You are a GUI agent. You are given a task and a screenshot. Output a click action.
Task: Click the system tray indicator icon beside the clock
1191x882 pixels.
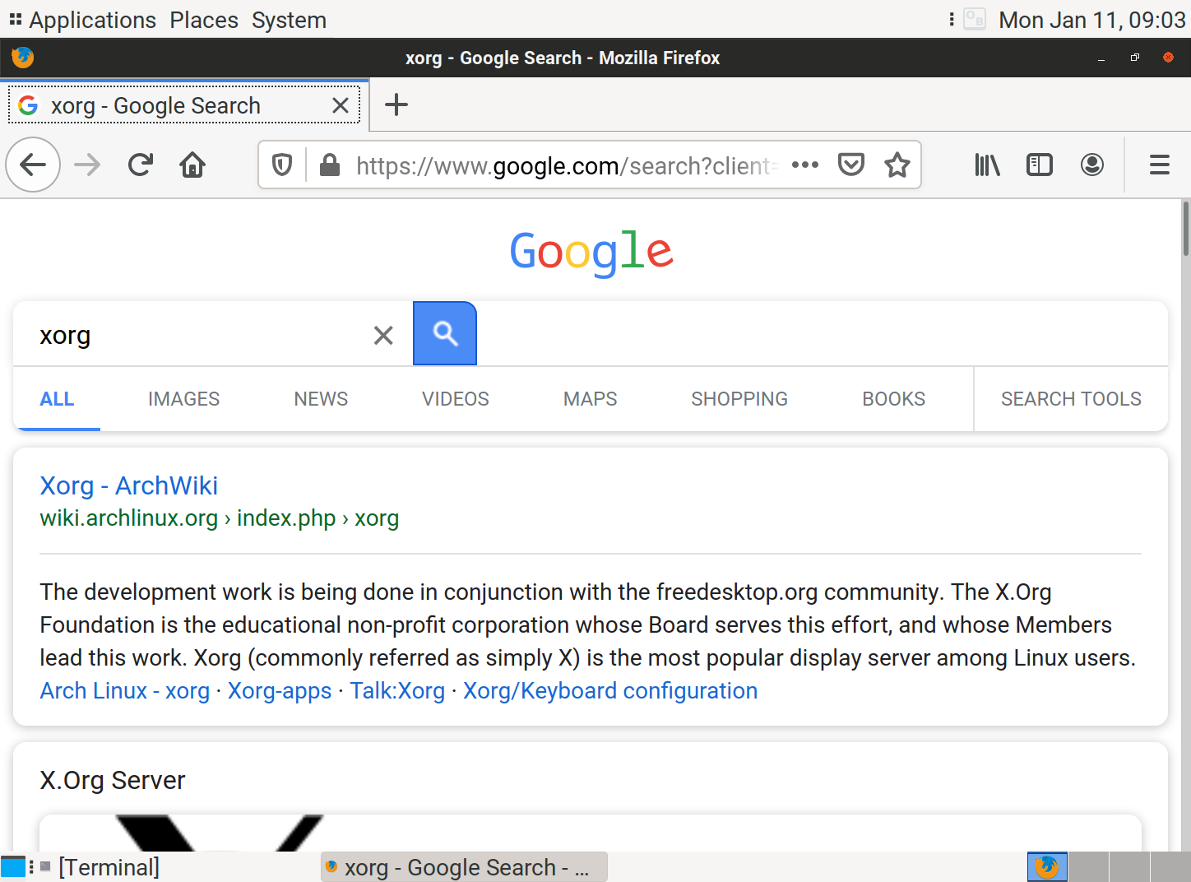[975, 19]
